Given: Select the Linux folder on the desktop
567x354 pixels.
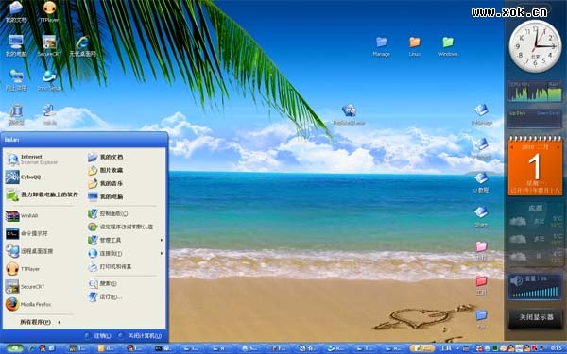Looking at the screenshot, I should [x=415, y=46].
